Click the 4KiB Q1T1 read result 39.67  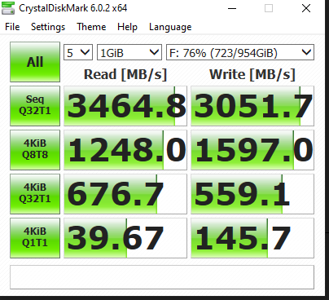pyautogui.click(x=125, y=238)
